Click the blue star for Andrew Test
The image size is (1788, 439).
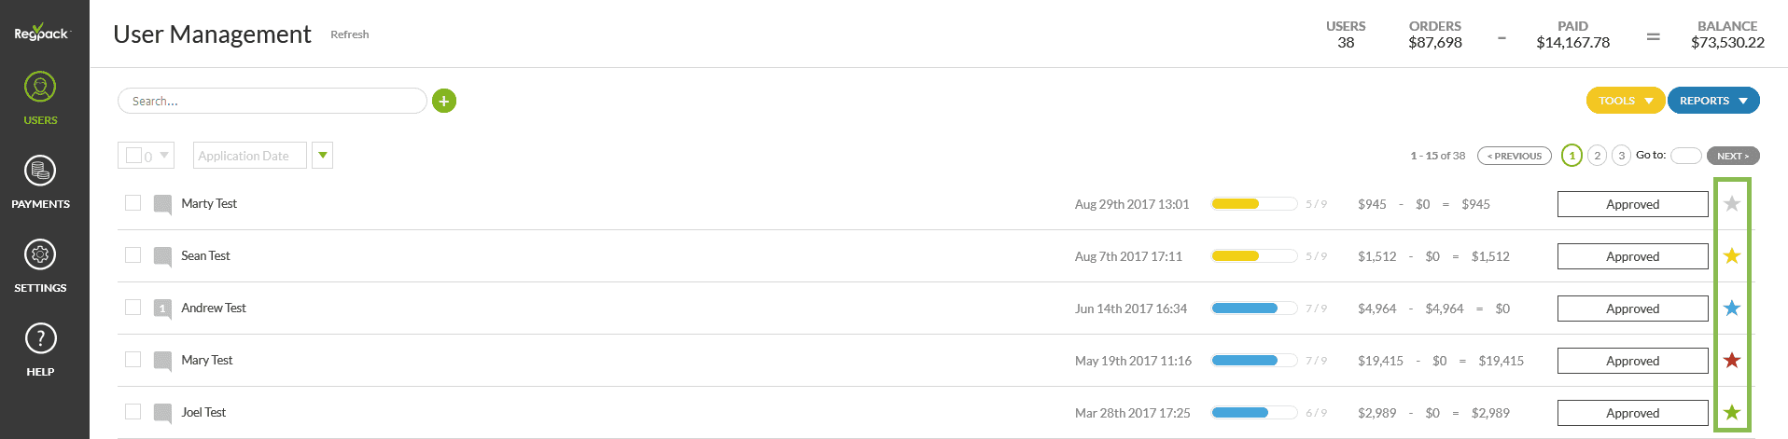coord(1731,309)
